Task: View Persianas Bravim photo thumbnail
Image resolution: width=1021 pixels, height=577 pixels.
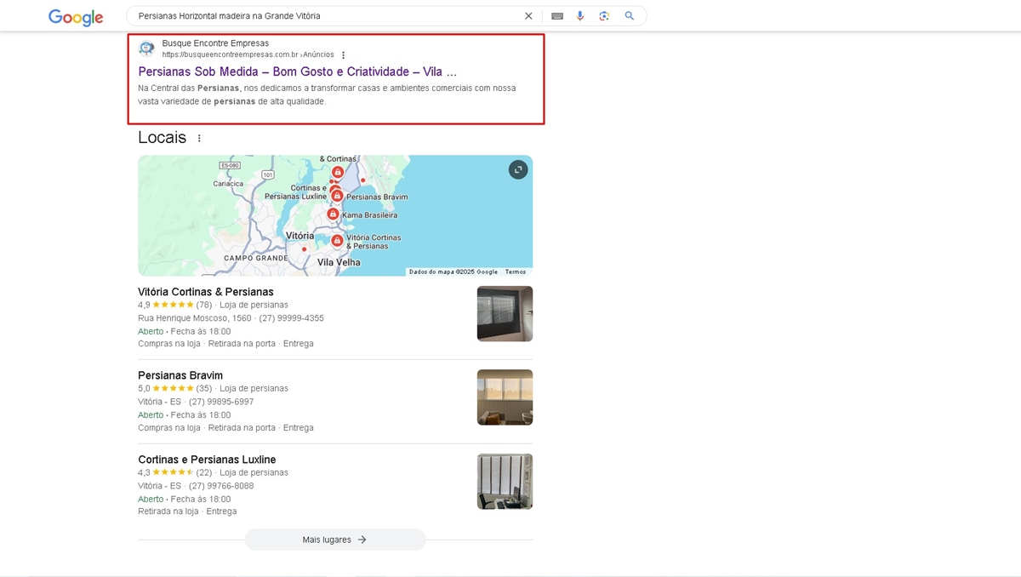Action: (505, 397)
